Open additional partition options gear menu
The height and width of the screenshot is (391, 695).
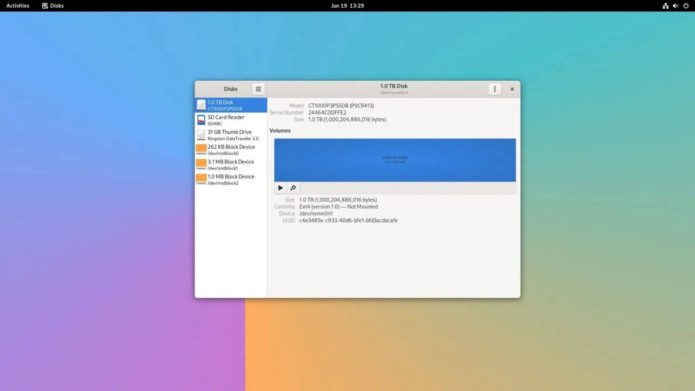tap(293, 188)
